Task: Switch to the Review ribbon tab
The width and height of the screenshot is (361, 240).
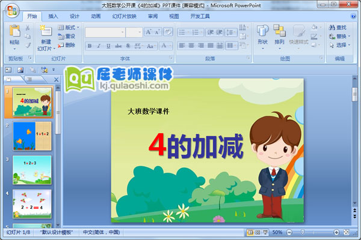Action: coord(153,16)
